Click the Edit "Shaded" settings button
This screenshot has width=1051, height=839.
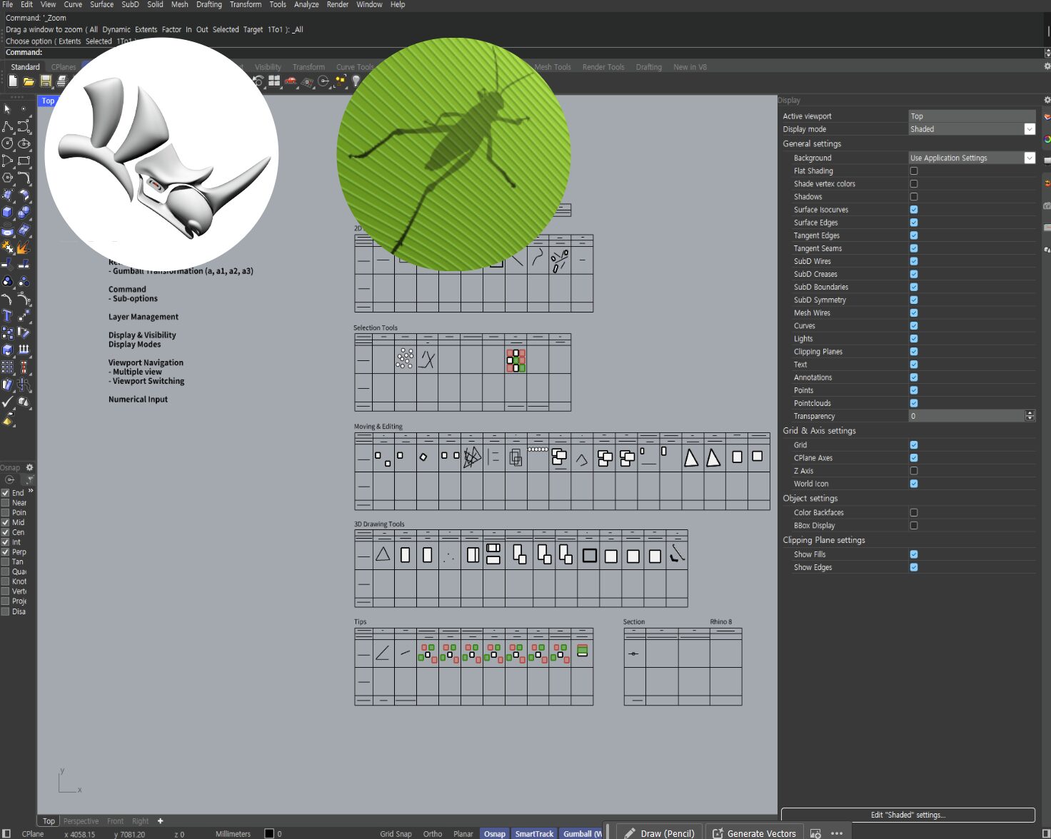click(x=907, y=815)
